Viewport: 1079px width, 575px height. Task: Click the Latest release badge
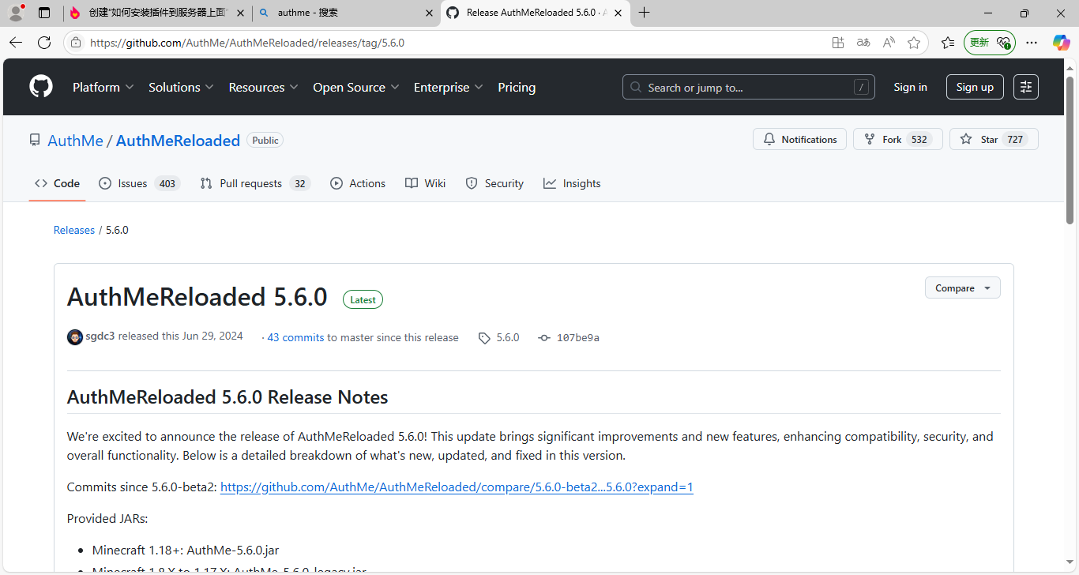point(363,299)
